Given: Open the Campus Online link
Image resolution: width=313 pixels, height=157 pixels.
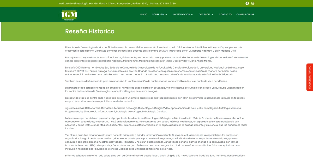Looking at the screenshot, I should click(x=245, y=15).
